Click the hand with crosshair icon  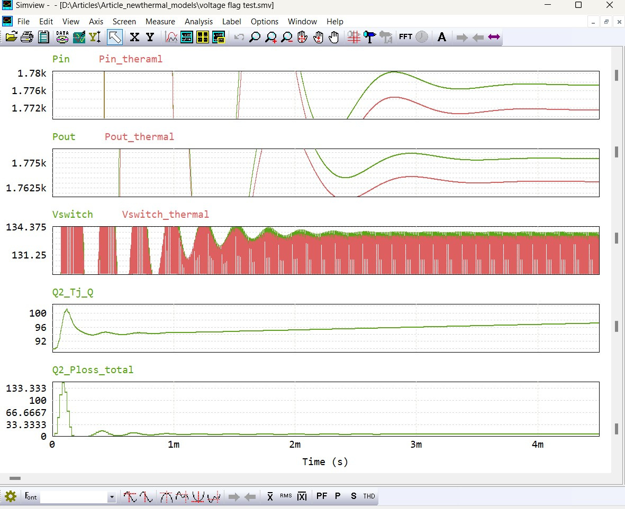point(303,37)
